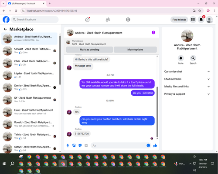Click the Search magnifier in chat details

point(193,58)
